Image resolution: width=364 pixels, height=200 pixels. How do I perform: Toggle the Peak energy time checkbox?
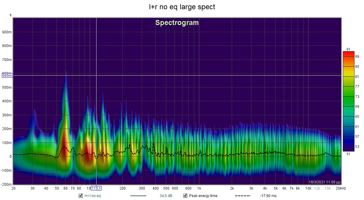(x=185, y=196)
